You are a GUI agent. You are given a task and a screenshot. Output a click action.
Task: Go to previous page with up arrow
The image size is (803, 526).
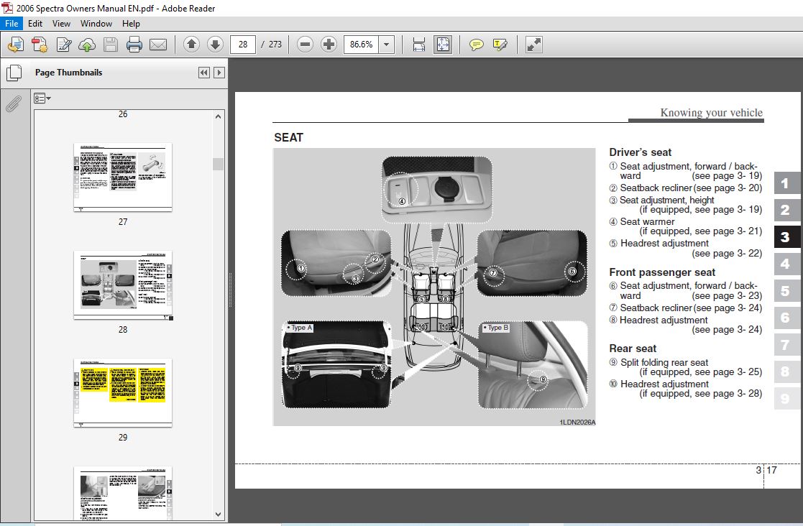[x=191, y=45]
